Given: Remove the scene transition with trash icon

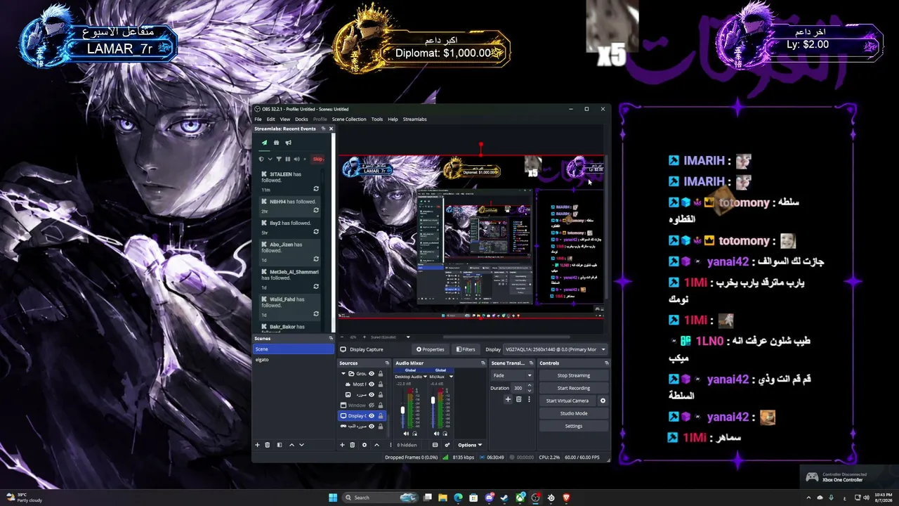Looking at the screenshot, I should [x=519, y=399].
